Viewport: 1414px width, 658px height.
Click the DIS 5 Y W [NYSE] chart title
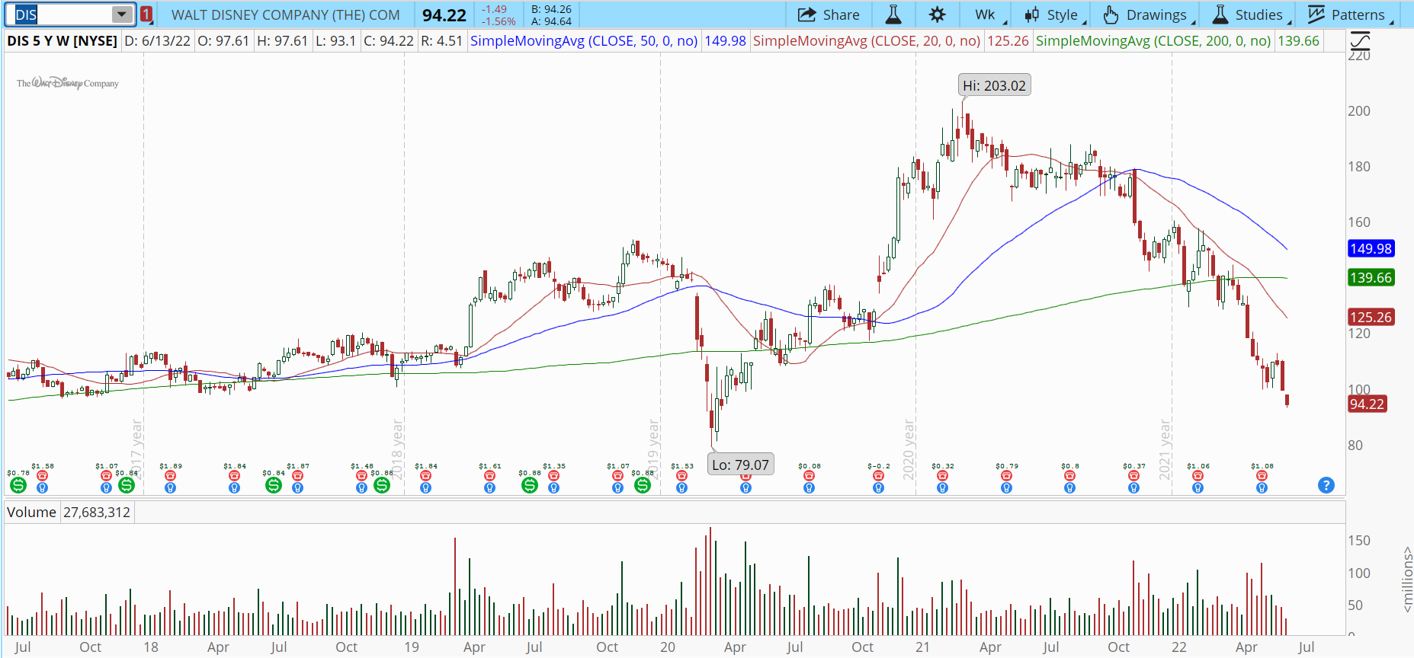click(63, 41)
